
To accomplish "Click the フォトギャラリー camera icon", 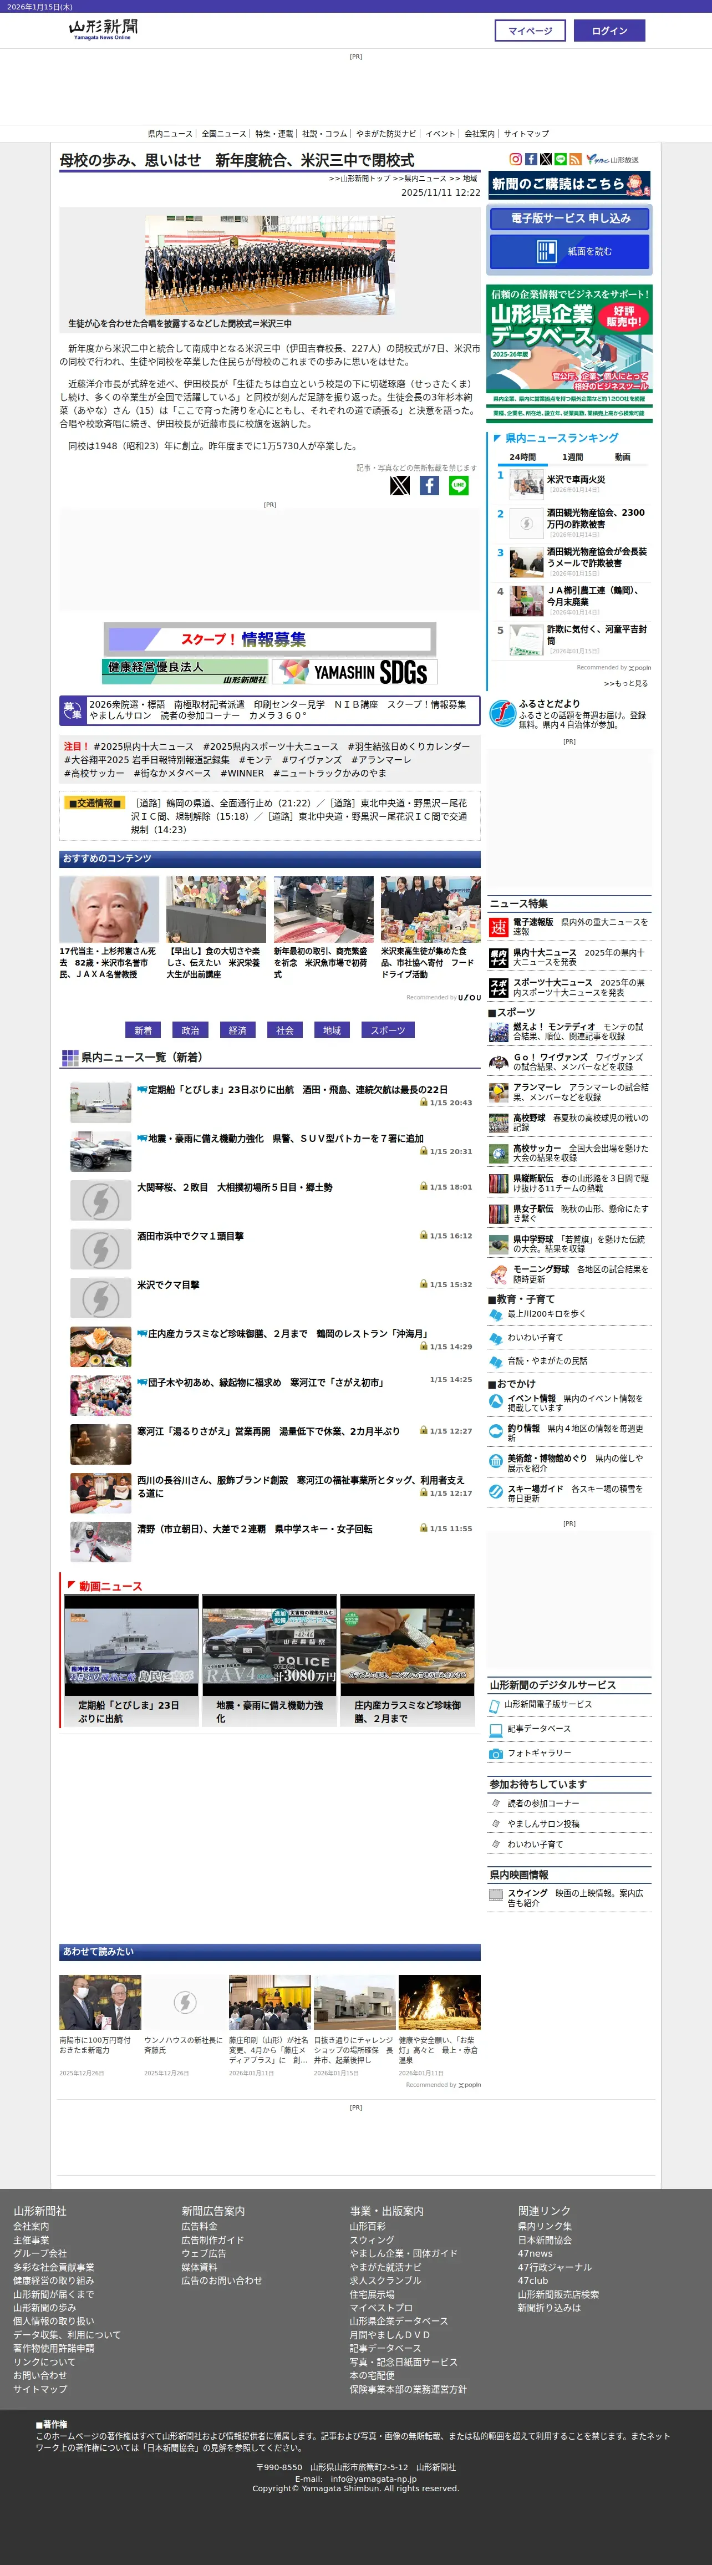I will (x=496, y=1754).
